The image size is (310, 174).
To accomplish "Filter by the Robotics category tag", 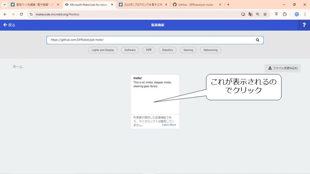I will [x=167, y=50].
